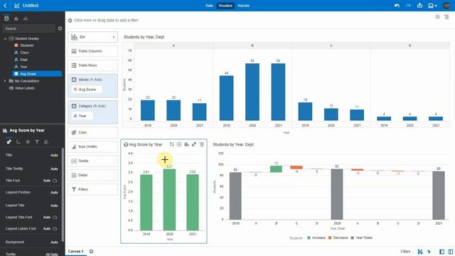Select the Dept attribute column

(x=23, y=60)
